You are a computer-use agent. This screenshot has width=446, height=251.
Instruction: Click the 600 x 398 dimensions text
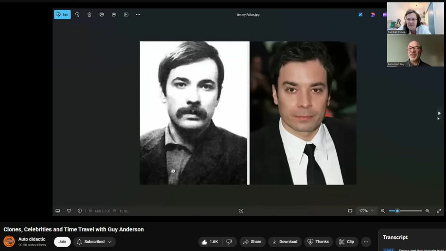coord(102,211)
